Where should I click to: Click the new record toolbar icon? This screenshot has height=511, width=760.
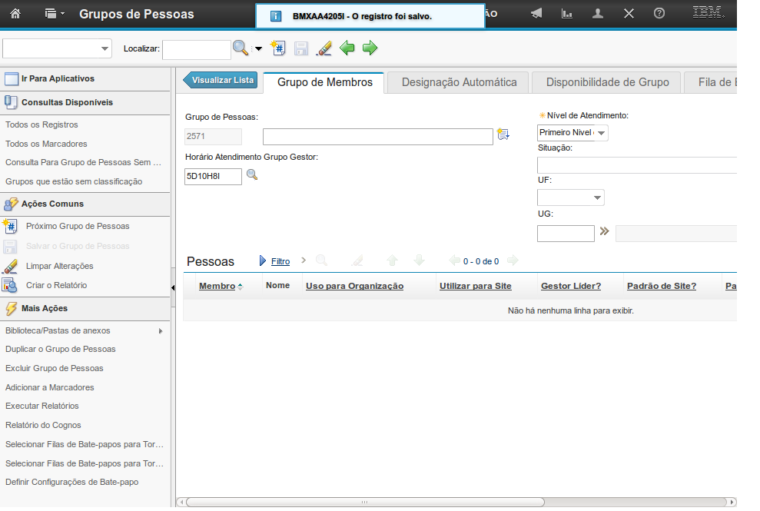279,48
